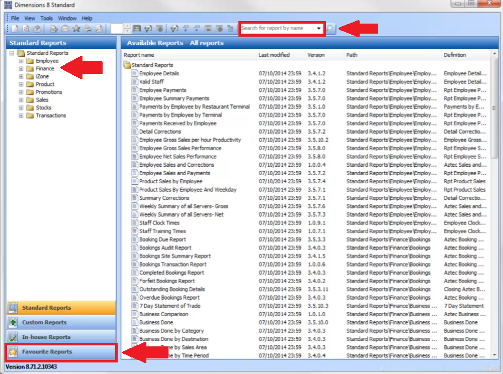This screenshot has height=374, width=503.
Task: Click the In-house Reports paintbrush icon
Action: point(13,337)
